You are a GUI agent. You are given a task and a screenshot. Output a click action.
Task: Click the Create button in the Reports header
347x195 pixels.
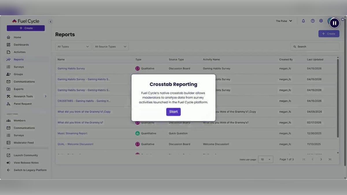pos(329,34)
